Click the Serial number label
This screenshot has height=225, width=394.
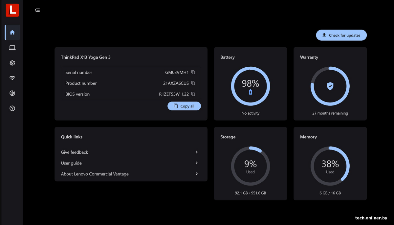point(79,72)
